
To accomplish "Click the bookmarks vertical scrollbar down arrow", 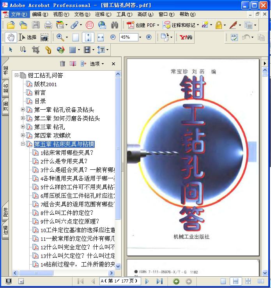I will [118, 266].
